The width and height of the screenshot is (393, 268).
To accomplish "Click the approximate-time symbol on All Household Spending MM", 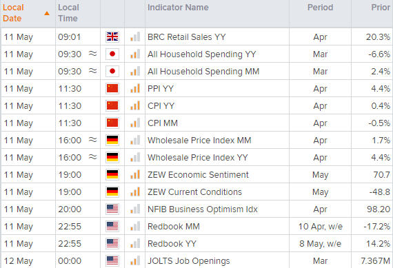I will [93, 71].
